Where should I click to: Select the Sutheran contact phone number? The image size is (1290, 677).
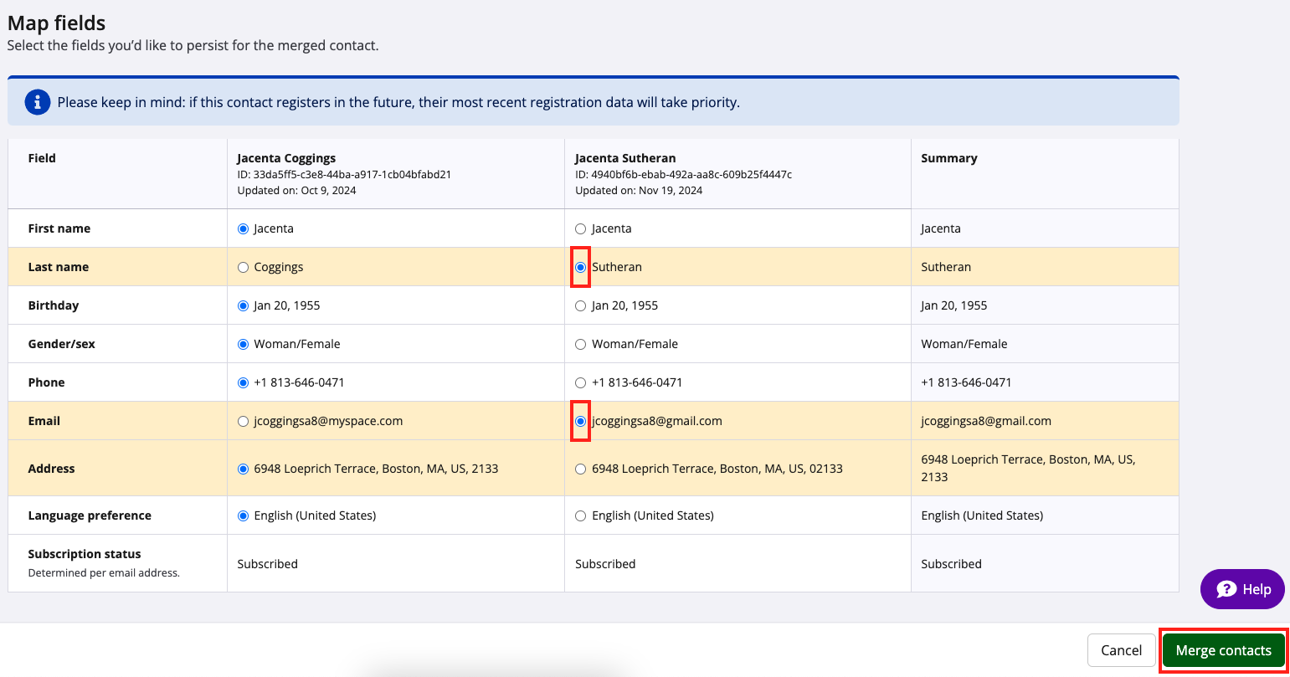pos(581,382)
